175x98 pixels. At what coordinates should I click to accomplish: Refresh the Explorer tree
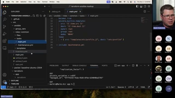[x=41, y=16]
